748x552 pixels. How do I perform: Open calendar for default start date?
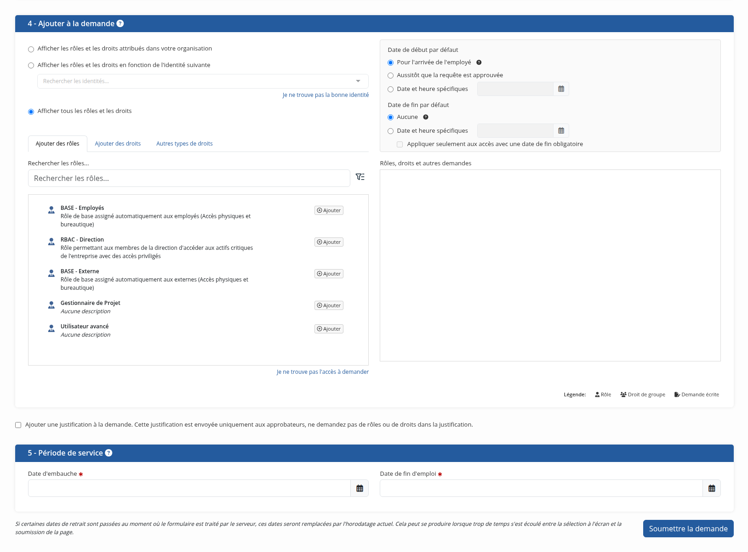561,89
